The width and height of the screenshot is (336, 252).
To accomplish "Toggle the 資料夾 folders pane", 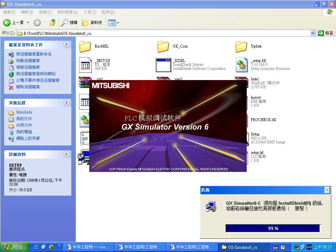I will point(92,23).
